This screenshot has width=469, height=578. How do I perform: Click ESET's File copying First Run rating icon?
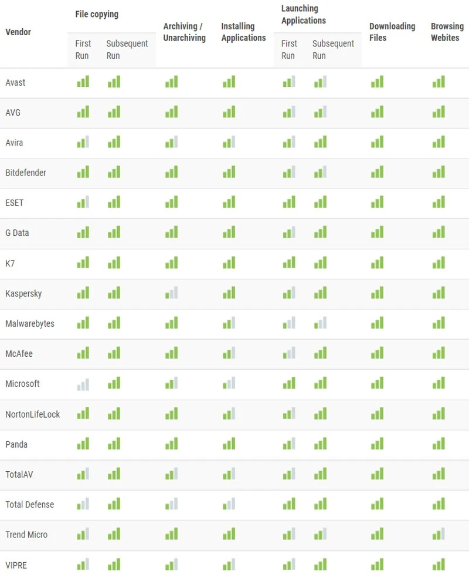click(x=83, y=203)
